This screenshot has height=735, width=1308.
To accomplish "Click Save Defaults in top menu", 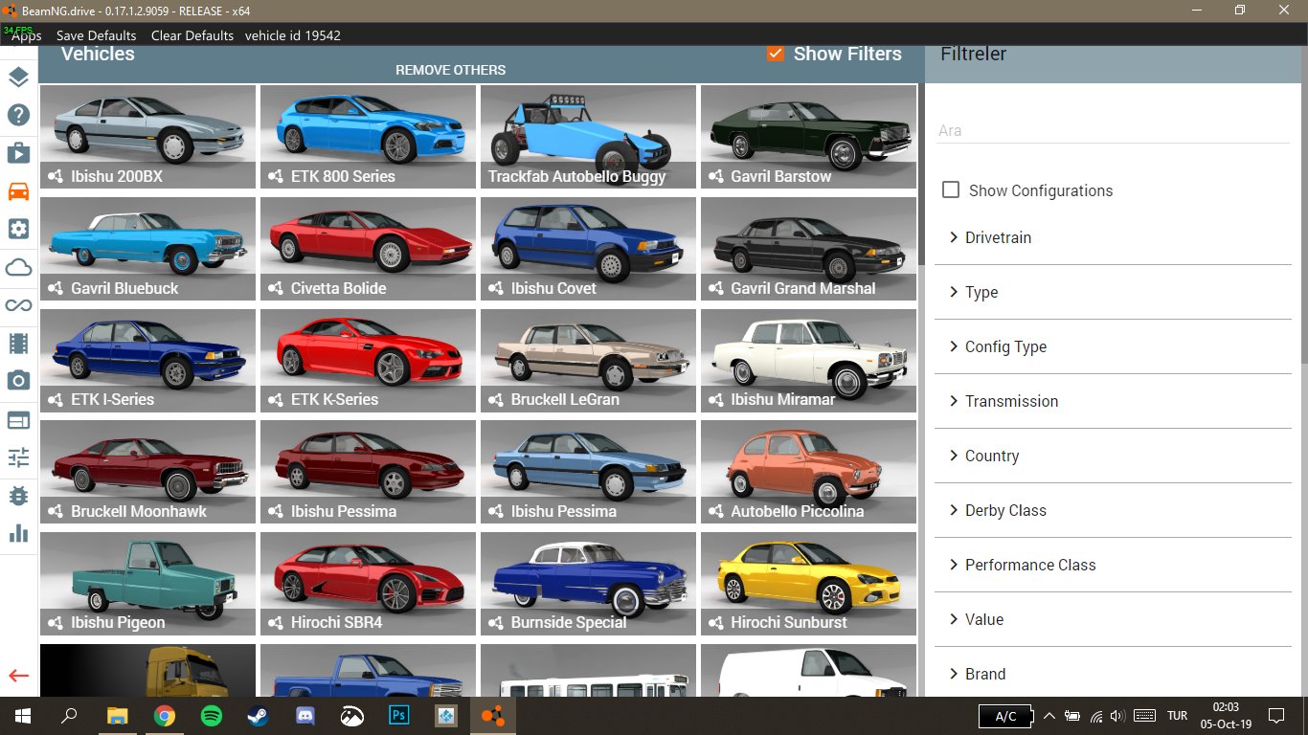I will coord(96,35).
